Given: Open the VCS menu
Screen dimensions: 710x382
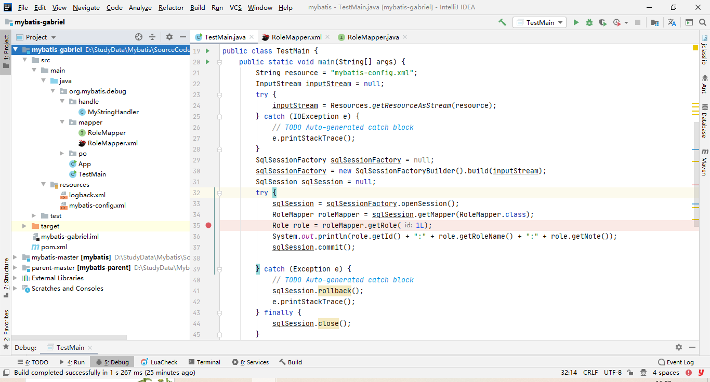Looking at the screenshot, I should (235, 8).
